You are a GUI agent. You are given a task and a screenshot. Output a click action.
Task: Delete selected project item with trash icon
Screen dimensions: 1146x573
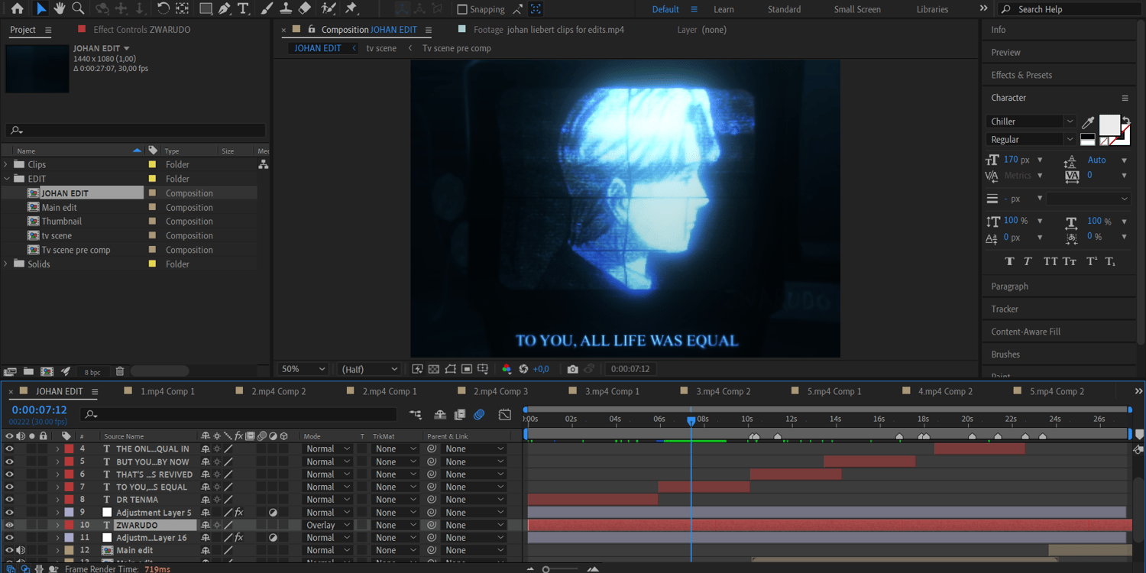[x=120, y=371]
